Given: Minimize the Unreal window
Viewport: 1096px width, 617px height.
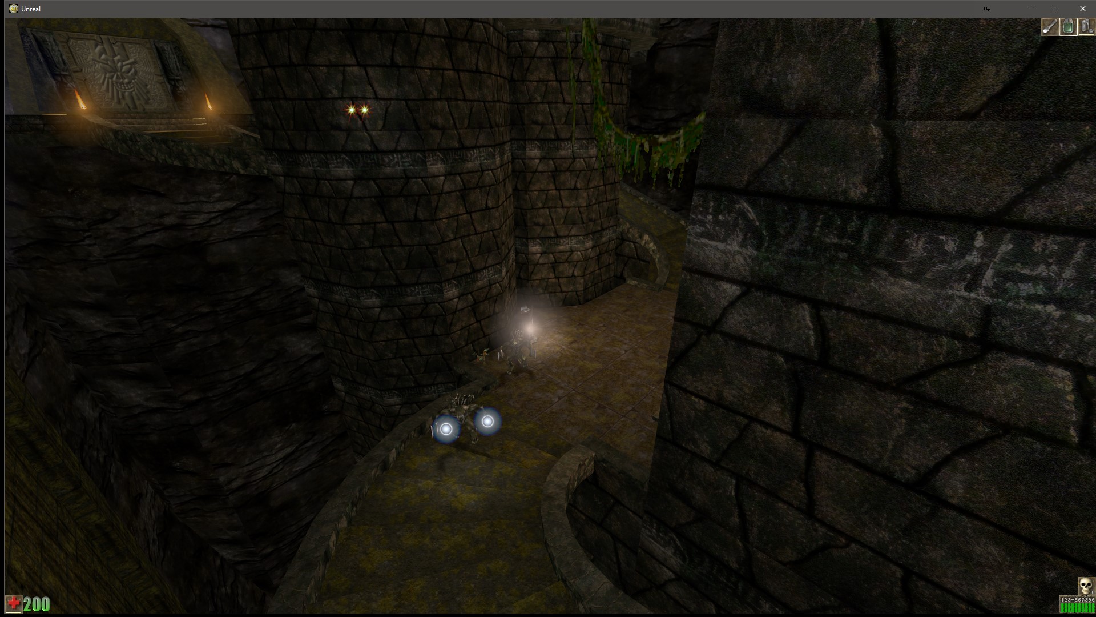Looking at the screenshot, I should pyautogui.click(x=1031, y=9).
